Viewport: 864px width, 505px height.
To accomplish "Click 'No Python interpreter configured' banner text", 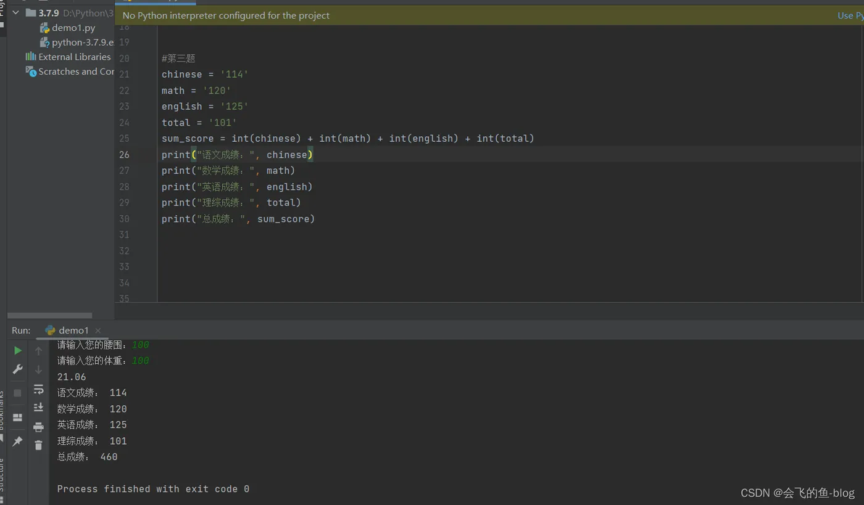I will [x=226, y=15].
